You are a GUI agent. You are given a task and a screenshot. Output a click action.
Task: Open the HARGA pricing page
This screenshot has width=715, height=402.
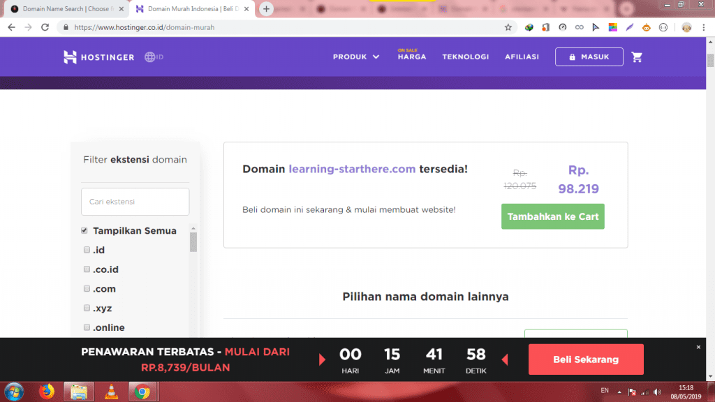[412, 57]
